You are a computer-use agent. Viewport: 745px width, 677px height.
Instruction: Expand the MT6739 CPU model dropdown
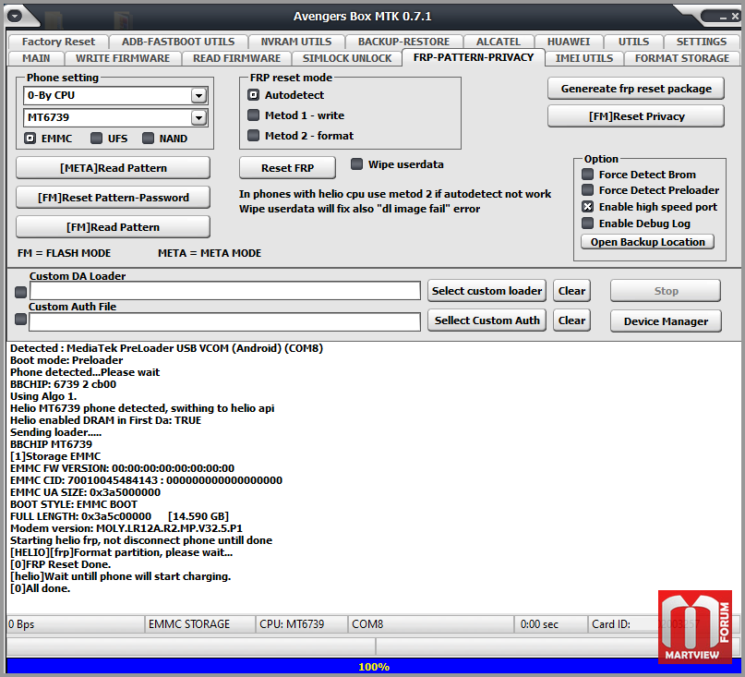198,117
